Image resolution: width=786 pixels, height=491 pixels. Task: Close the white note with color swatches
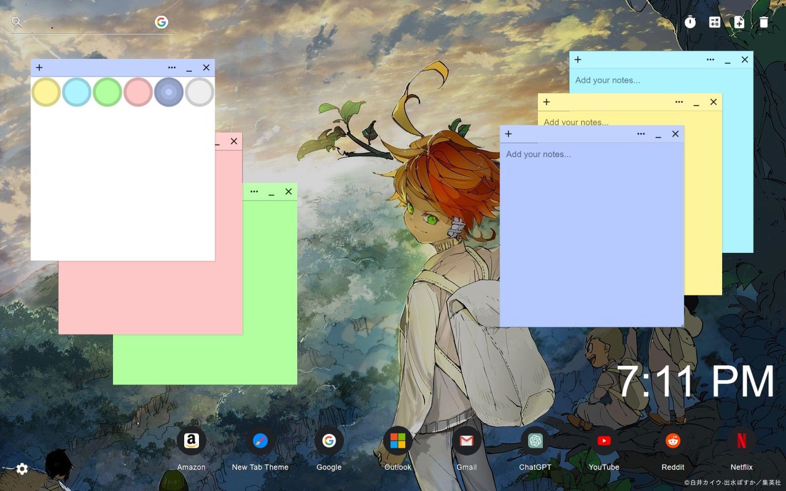coord(206,68)
